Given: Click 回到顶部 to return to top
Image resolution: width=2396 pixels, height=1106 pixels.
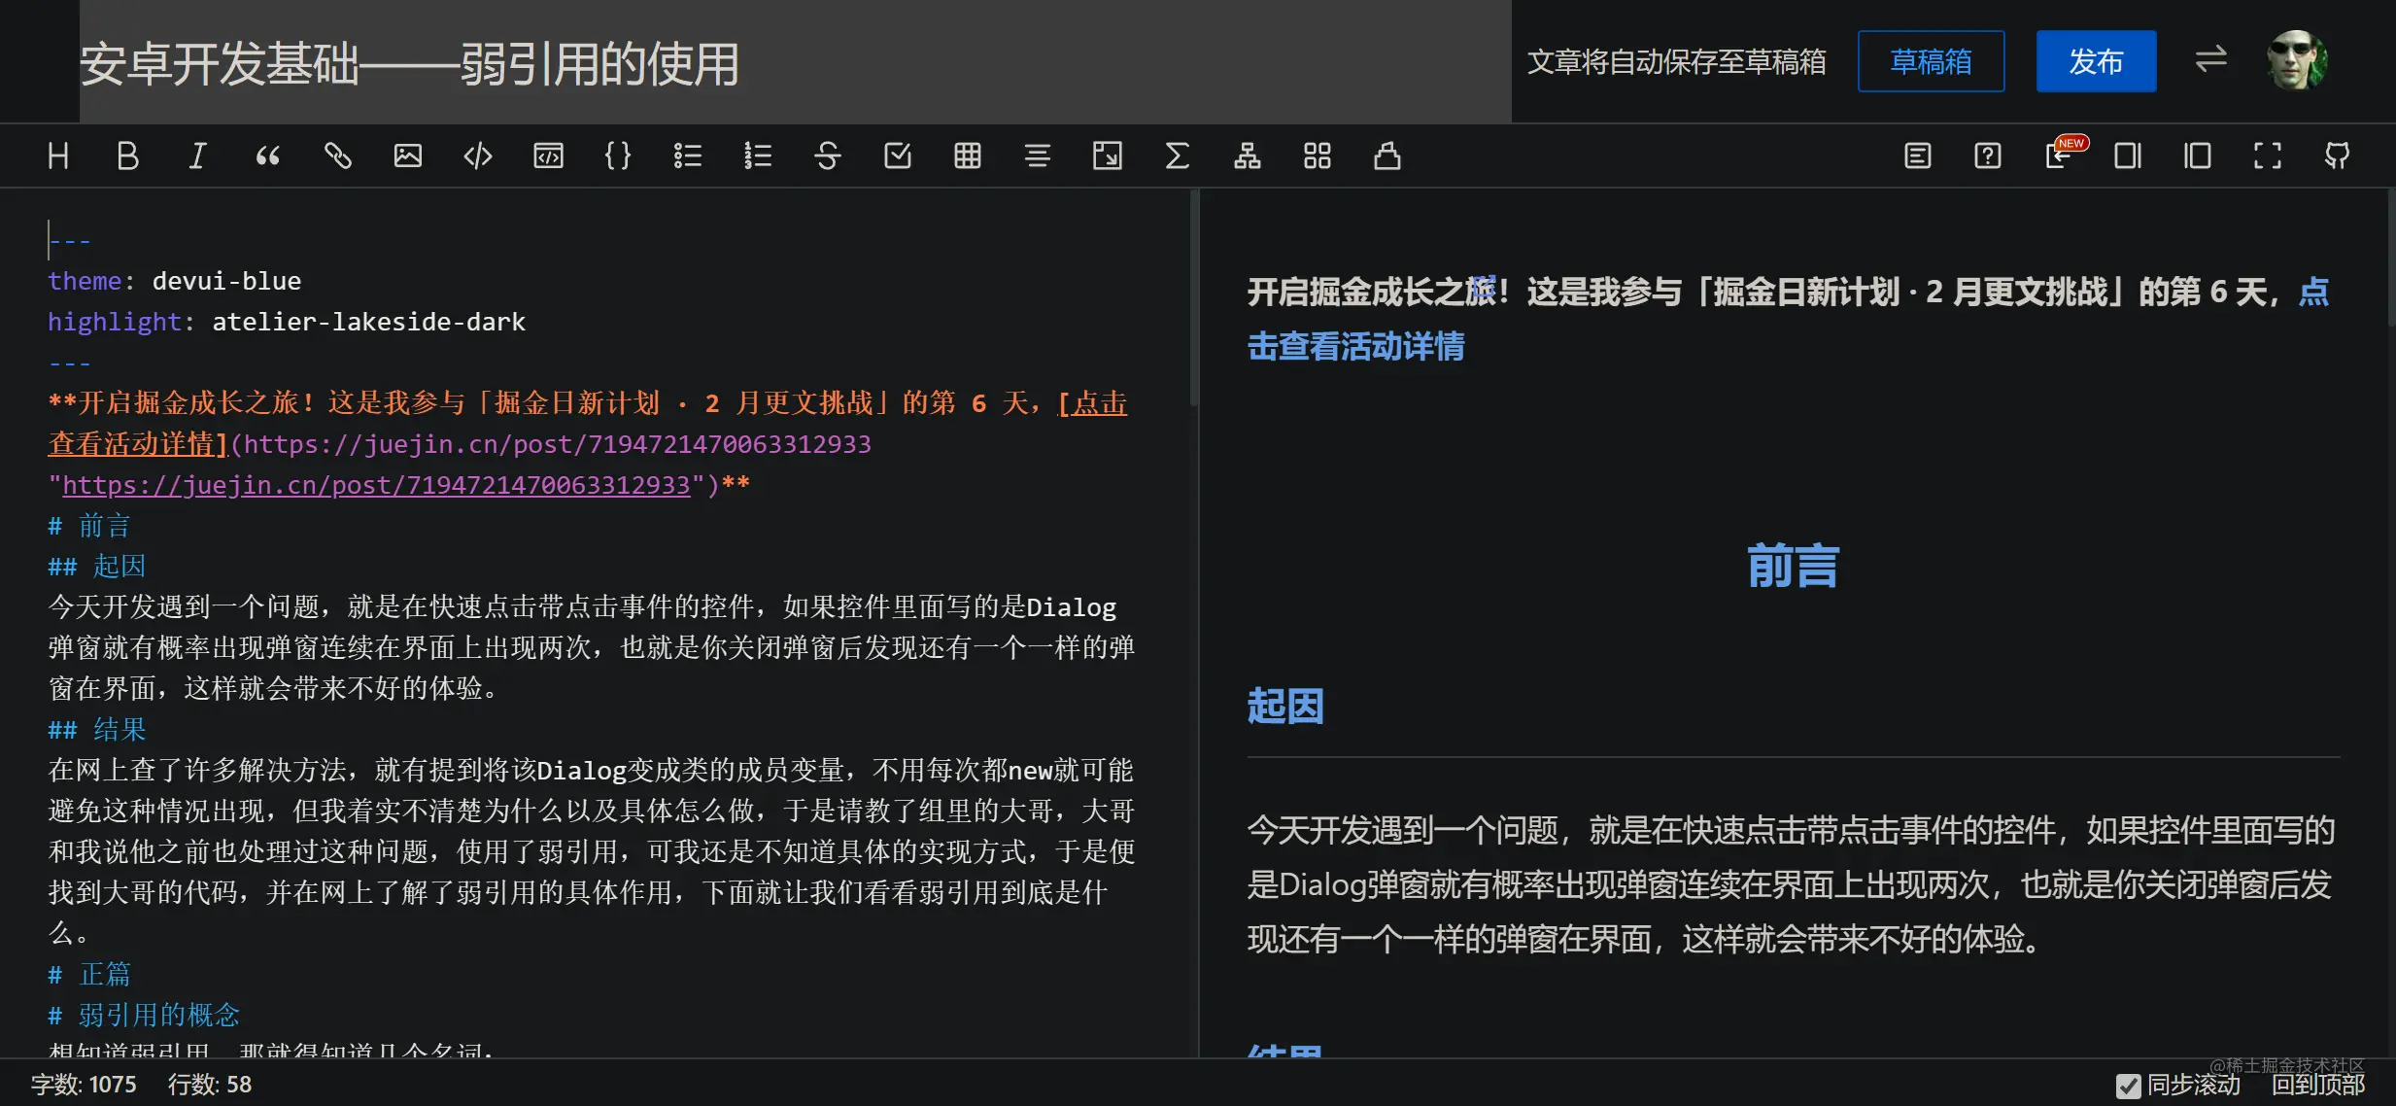Looking at the screenshot, I should (2317, 1085).
